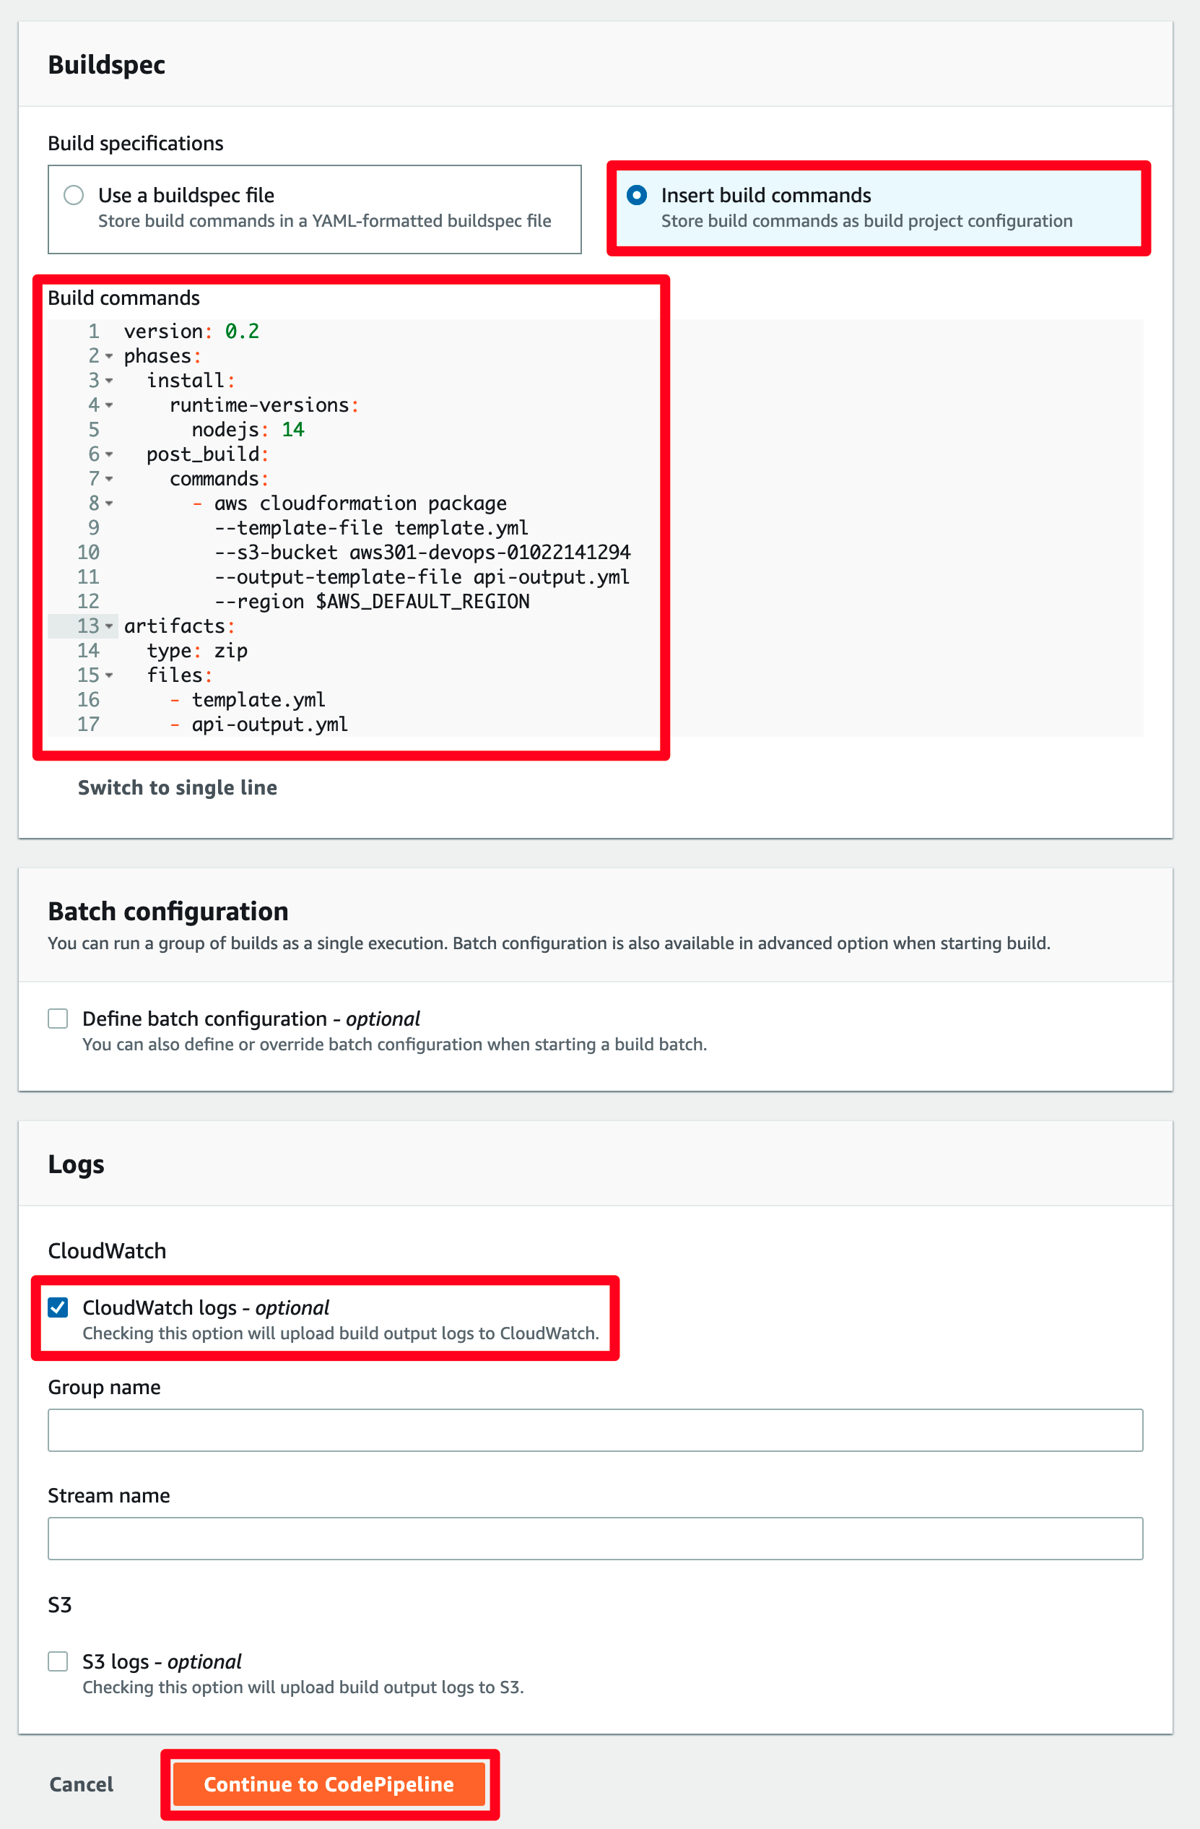
Task: Collapse artifacts fold arrow on line 13
Action: 109,627
